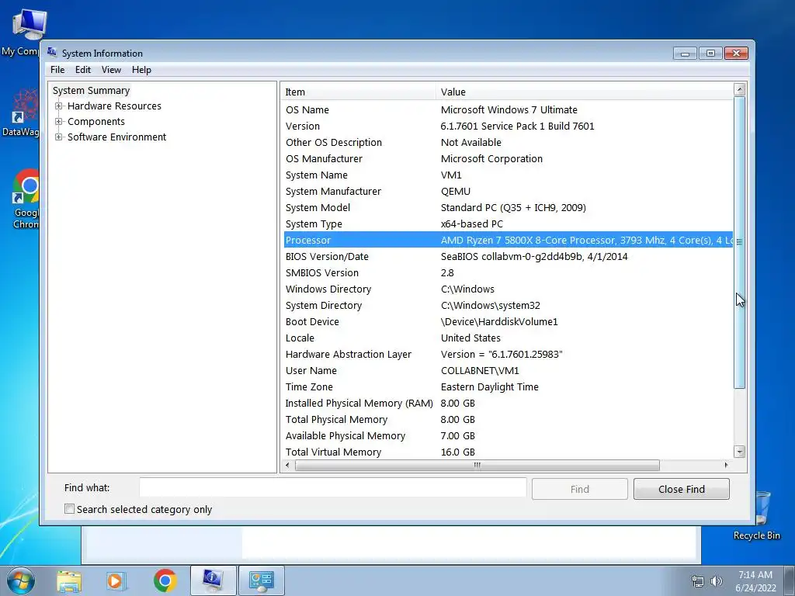Click the volume speaker tray icon
This screenshot has width=795, height=596.
(717, 581)
